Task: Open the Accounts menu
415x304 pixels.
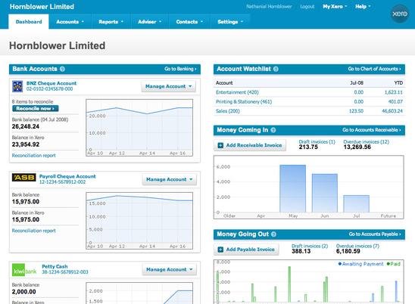Action: click(x=70, y=22)
